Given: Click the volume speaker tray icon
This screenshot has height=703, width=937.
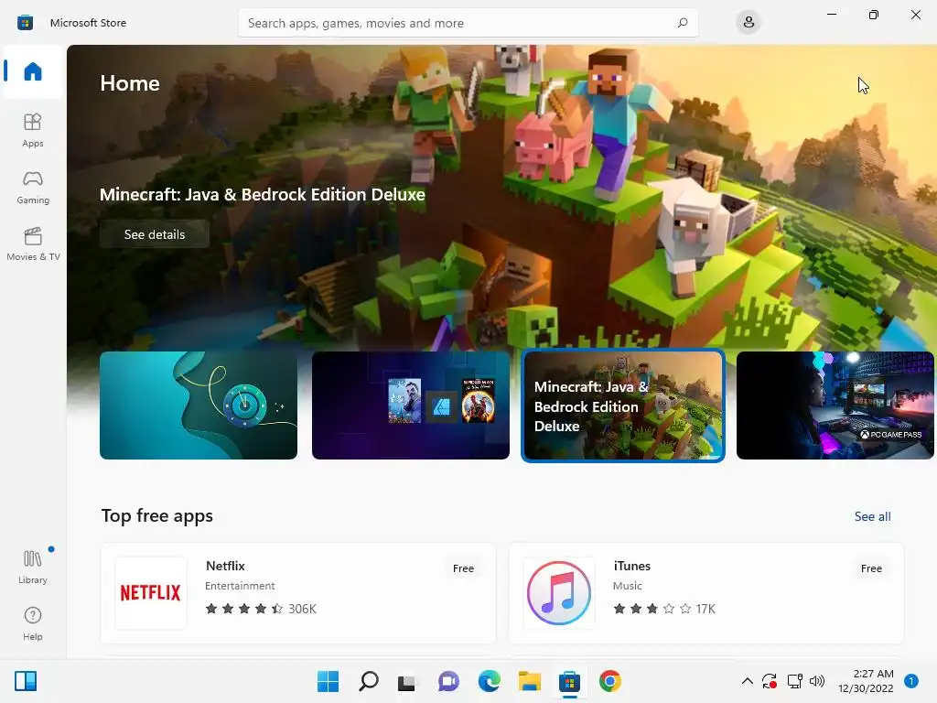Looking at the screenshot, I should (x=817, y=681).
